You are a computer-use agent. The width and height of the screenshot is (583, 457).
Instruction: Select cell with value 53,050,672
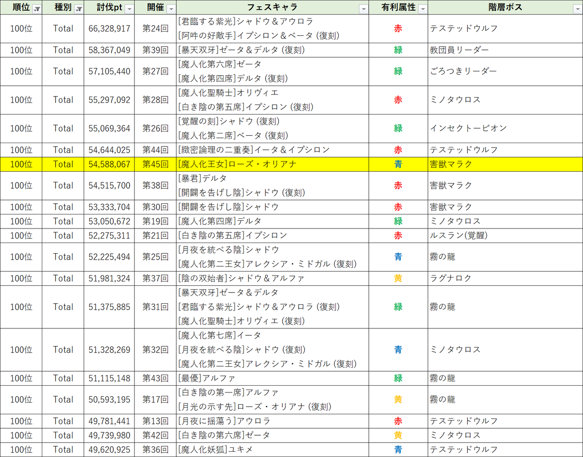pyautogui.click(x=109, y=221)
